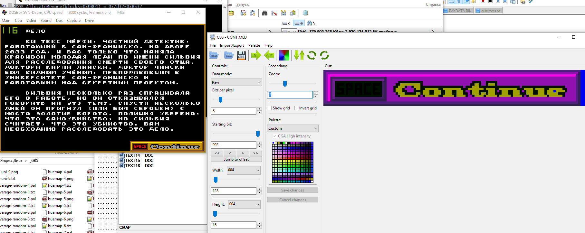
Task: Click the Zoom slider handle
Action: point(285,84)
